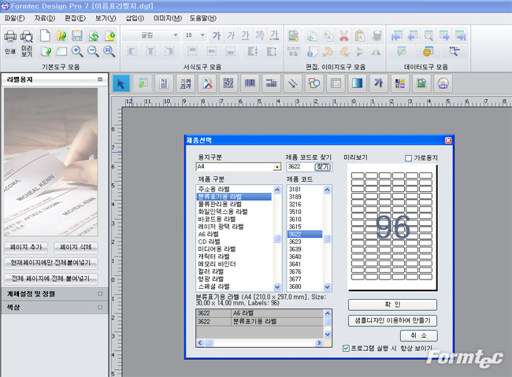The width and height of the screenshot is (512, 377).
Task: Open the 파일(F) menu
Action: (x=14, y=18)
